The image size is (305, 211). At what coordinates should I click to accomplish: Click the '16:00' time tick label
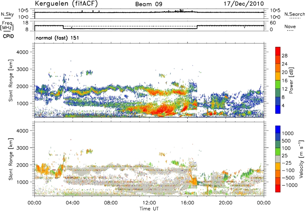point(187,203)
